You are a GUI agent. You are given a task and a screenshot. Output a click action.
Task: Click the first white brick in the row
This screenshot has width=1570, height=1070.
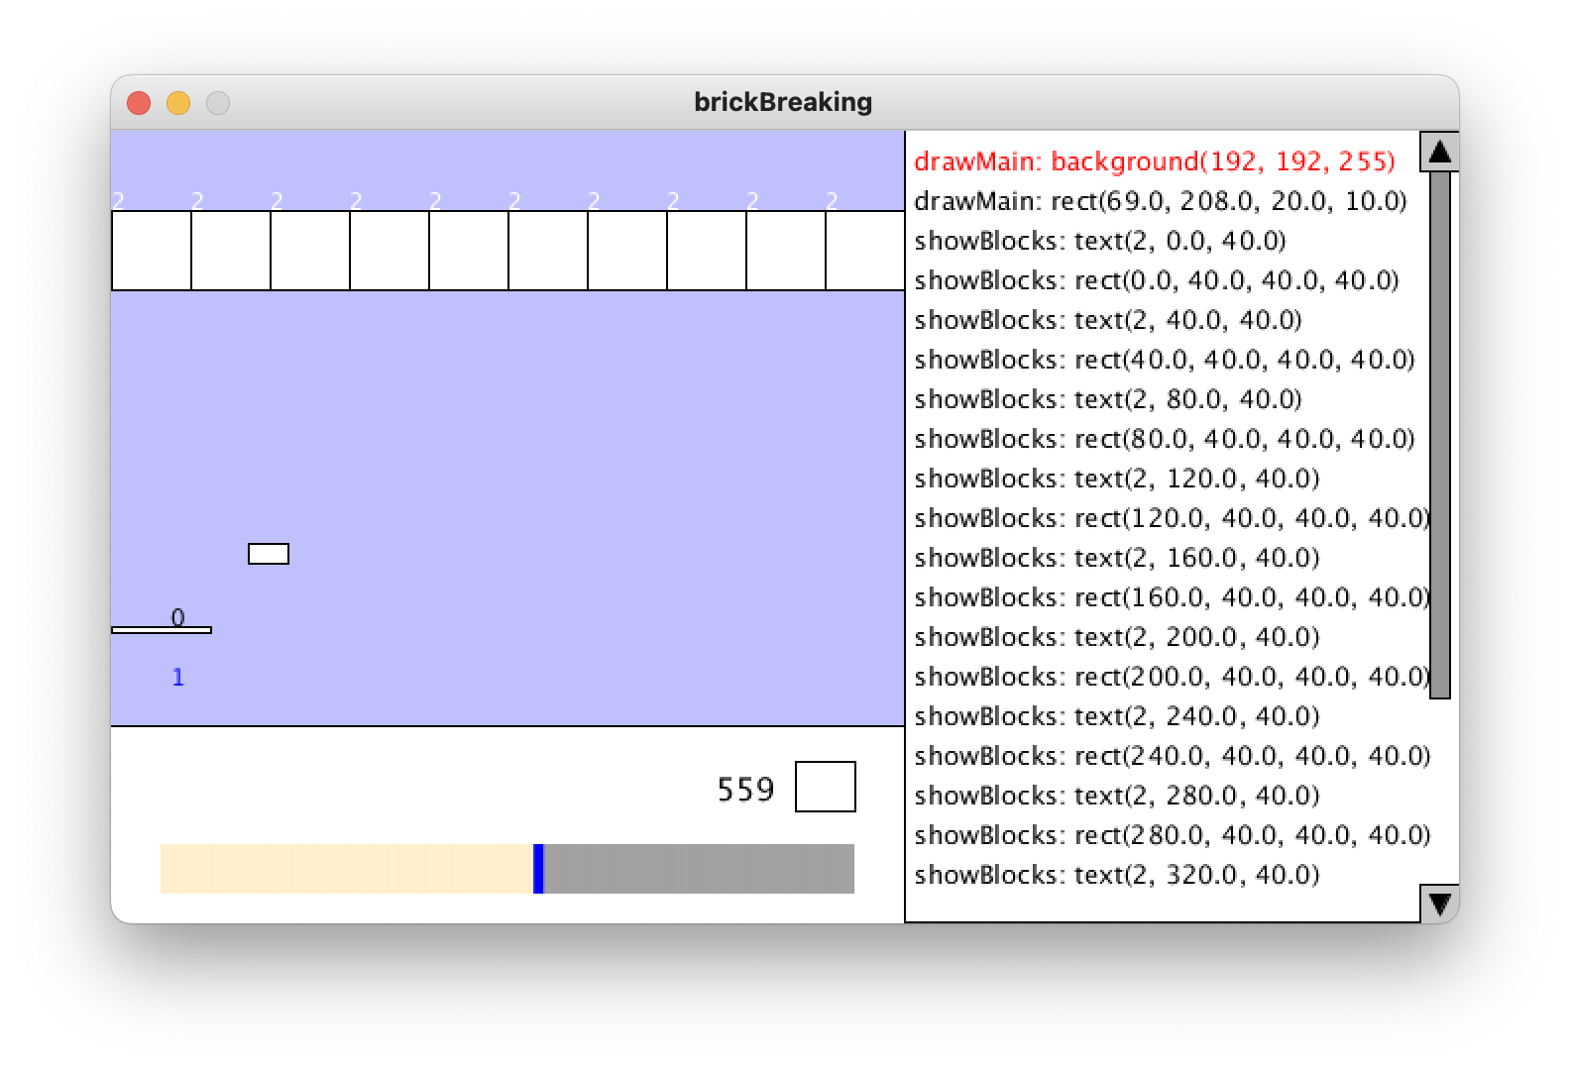click(x=151, y=251)
